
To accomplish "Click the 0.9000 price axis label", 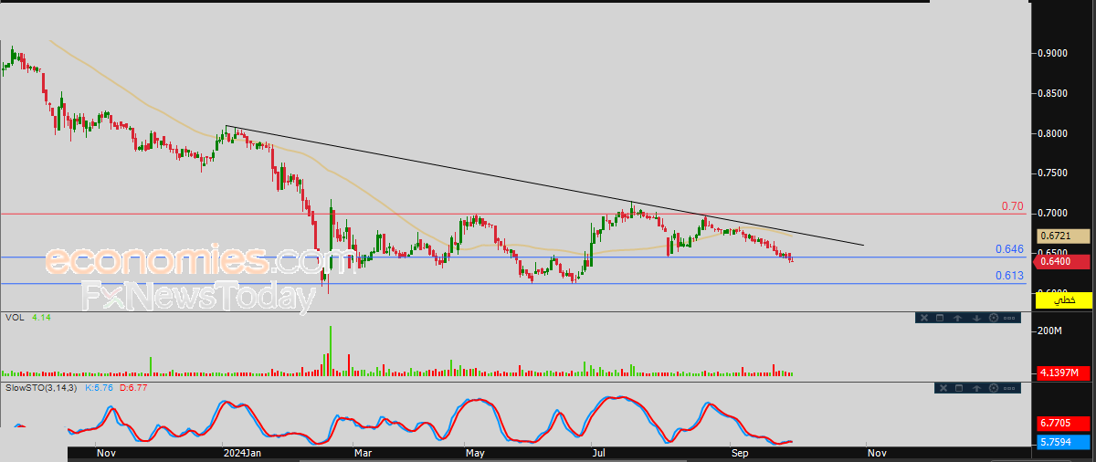I will pyautogui.click(x=1053, y=53).
